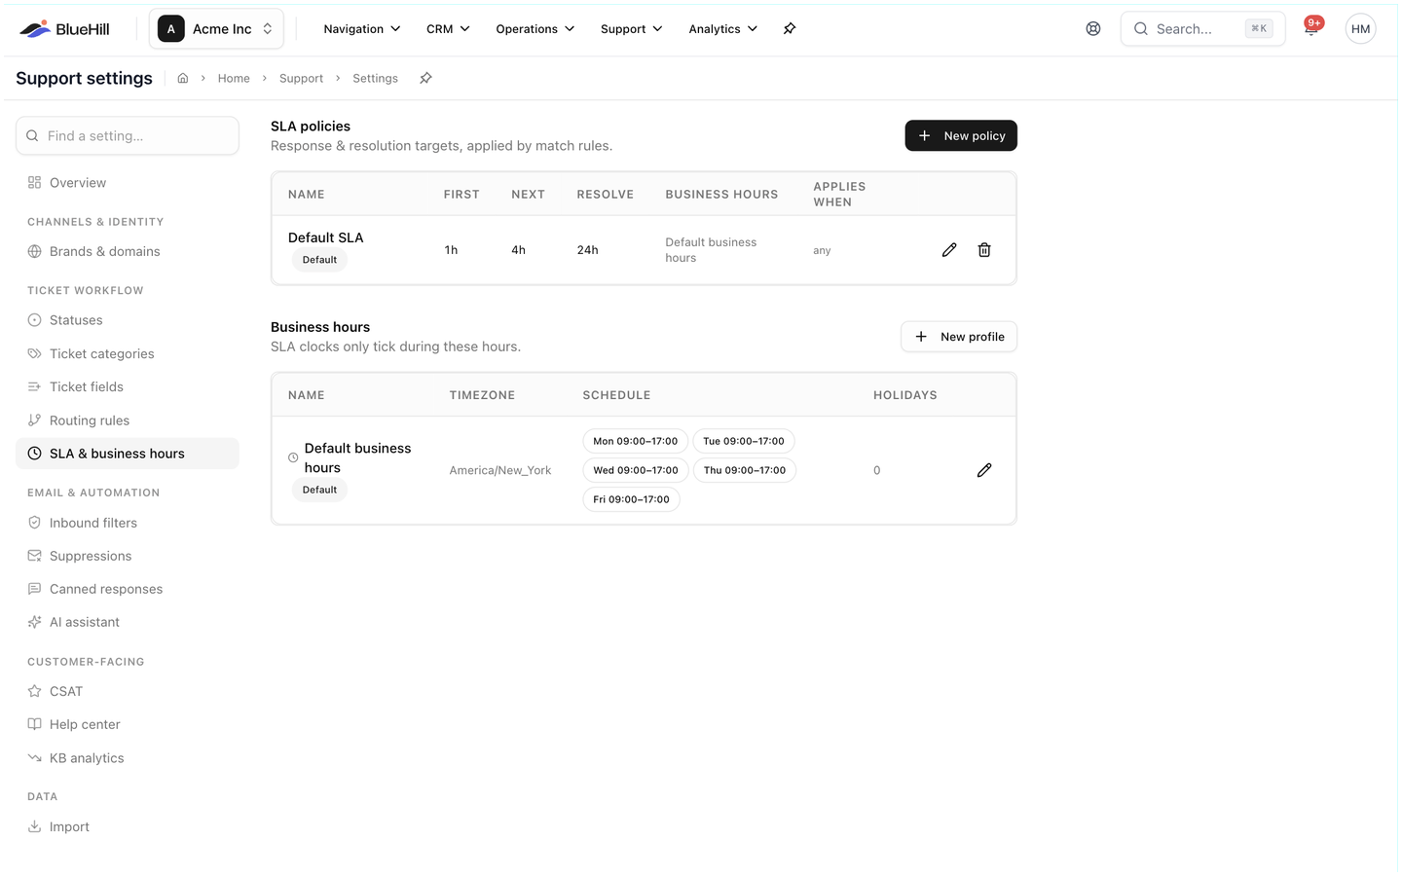Edit the Default business hours profile
Image resolution: width=1402 pixels, height=876 pixels.
[x=984, y=470]
